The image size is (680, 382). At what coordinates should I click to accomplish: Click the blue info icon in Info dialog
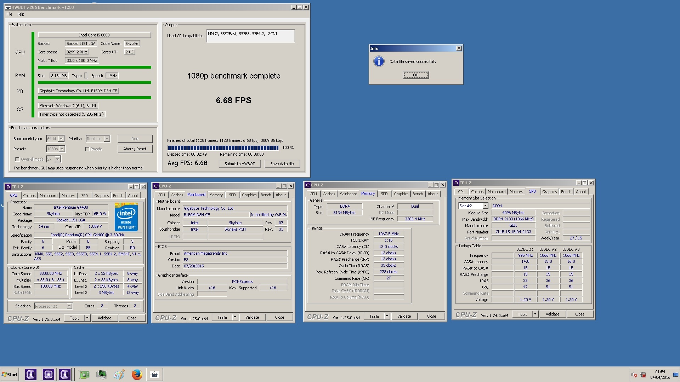379,62
